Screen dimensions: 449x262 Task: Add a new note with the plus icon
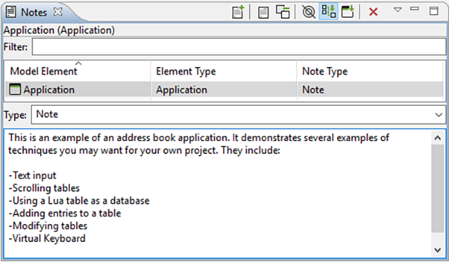point(238,12)
